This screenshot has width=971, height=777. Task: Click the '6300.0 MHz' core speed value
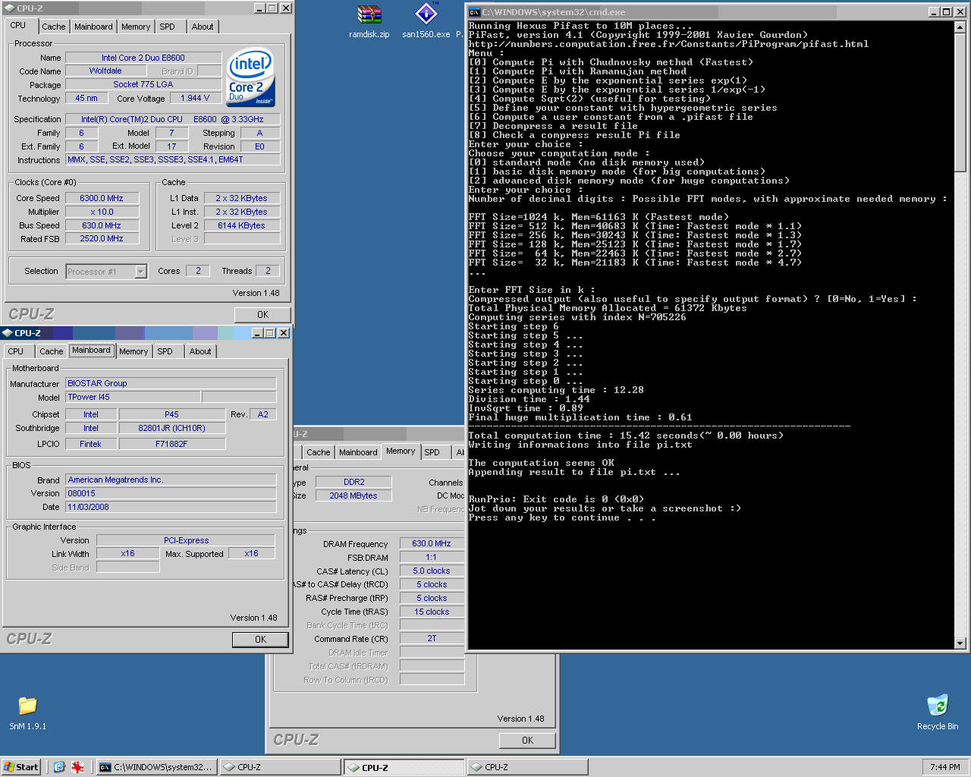(102, 199)
